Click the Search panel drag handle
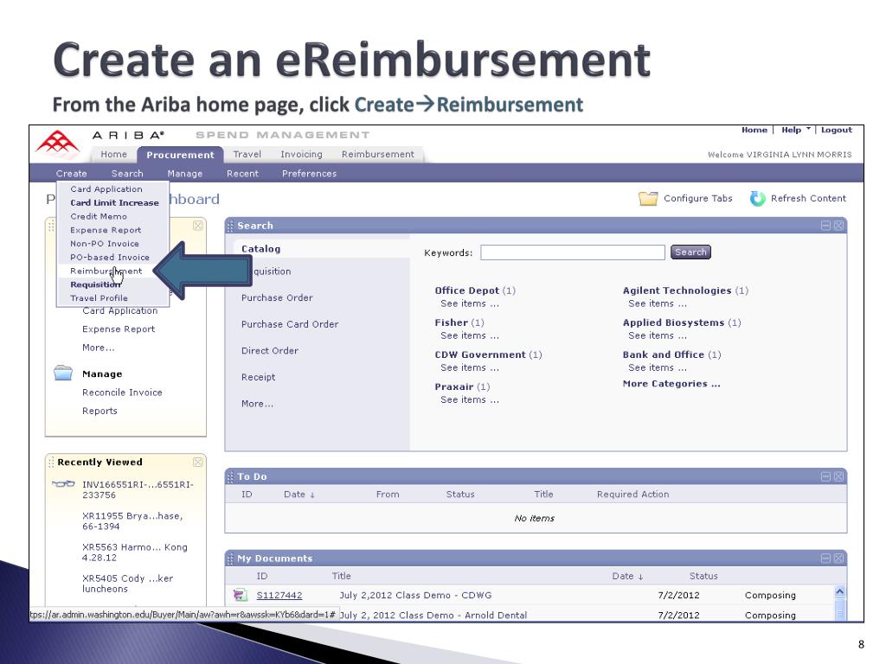Viewport: 886px width, 664px height. (x=230, y=226)
